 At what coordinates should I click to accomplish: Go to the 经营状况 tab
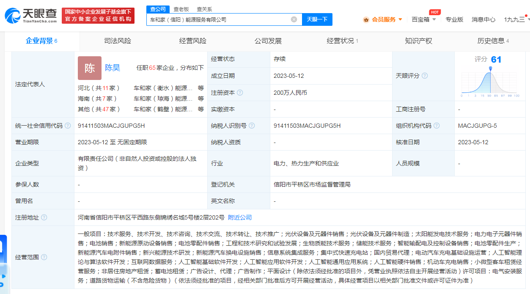click(x=343, y=41)
